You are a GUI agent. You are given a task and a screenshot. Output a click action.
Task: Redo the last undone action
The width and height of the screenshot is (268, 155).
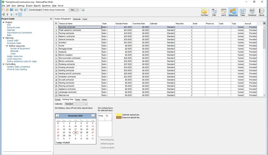tap(25, 10)
